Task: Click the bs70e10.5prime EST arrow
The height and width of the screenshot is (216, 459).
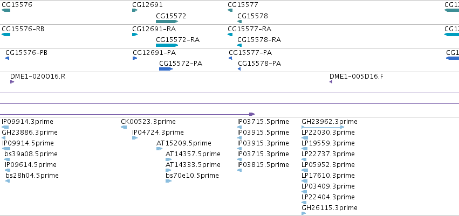Action: coord(168,181)
